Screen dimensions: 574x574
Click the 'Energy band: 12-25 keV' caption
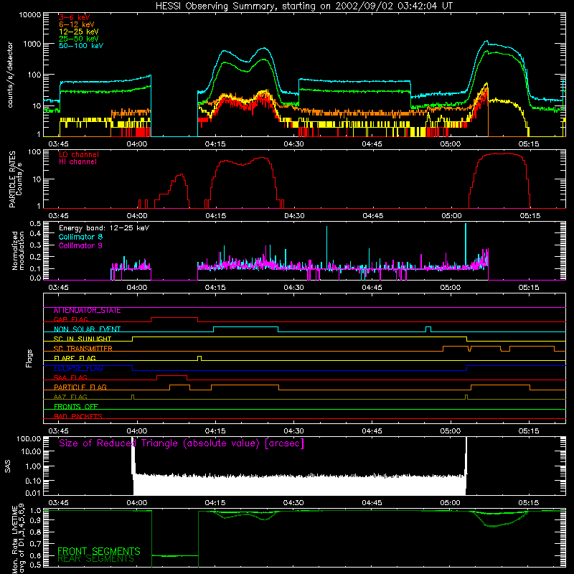click(x=104, y=228)
